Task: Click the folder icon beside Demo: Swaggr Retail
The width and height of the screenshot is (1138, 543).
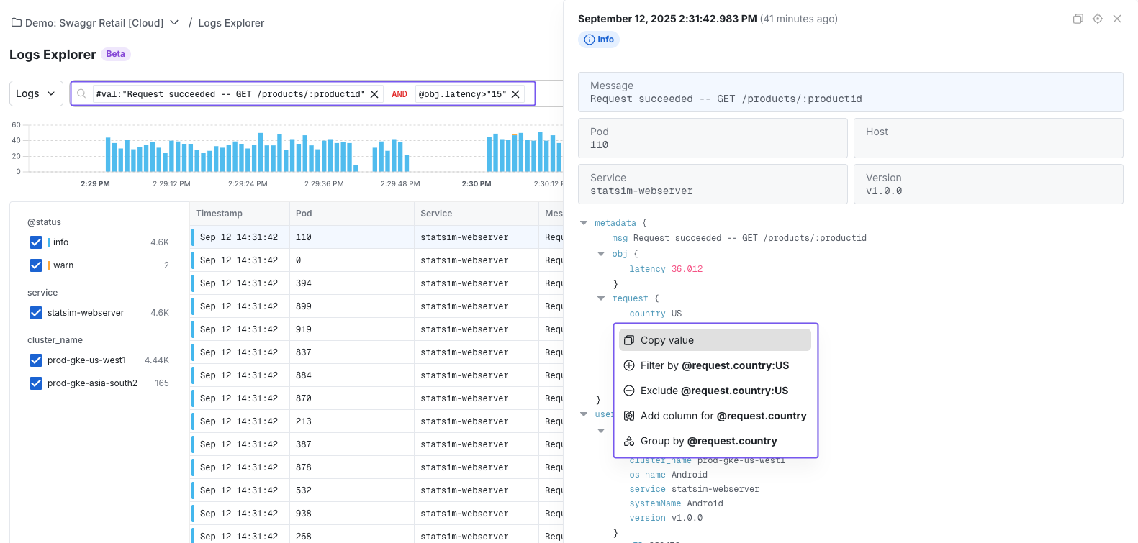Action: [x=16, y=23]
